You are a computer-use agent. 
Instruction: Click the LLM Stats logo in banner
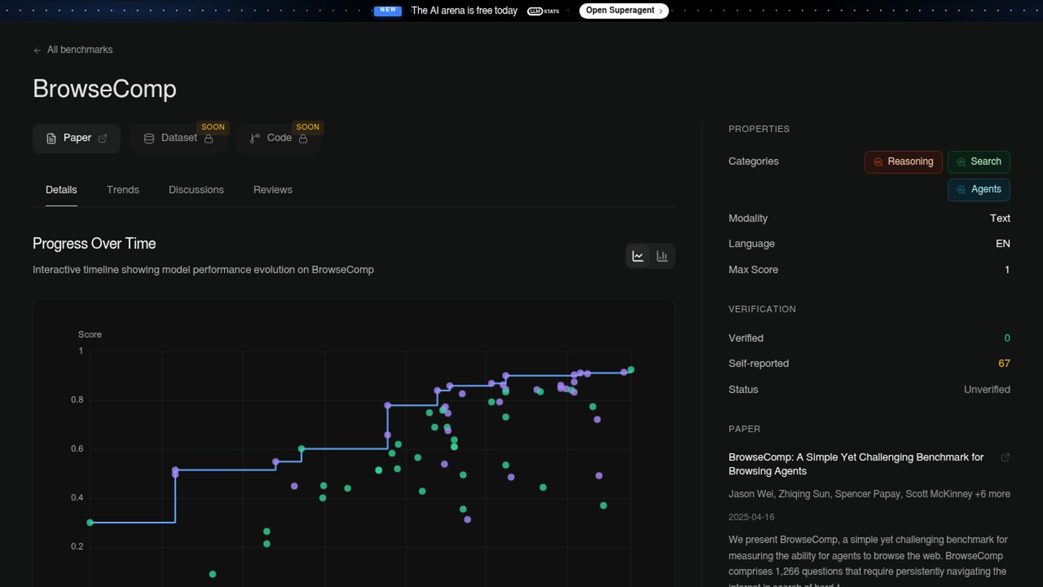pyautogui.click(x=543, y=11)
